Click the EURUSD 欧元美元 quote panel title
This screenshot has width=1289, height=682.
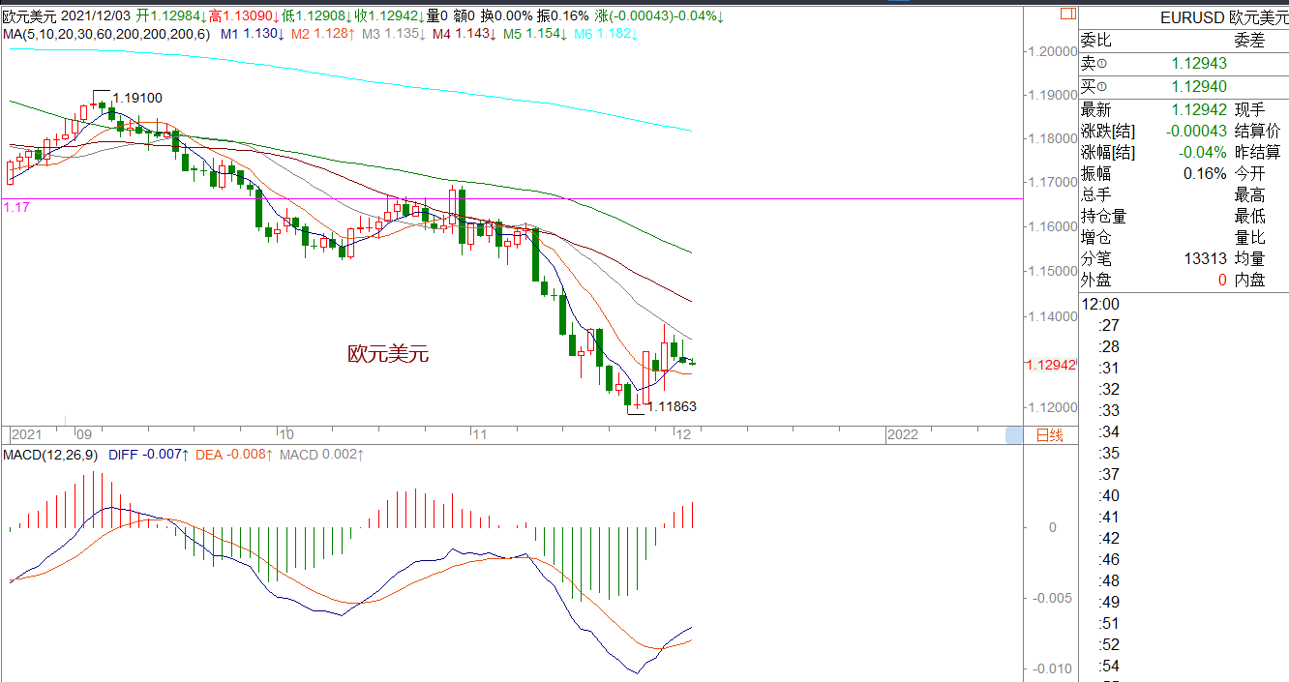click(1223, 17)
